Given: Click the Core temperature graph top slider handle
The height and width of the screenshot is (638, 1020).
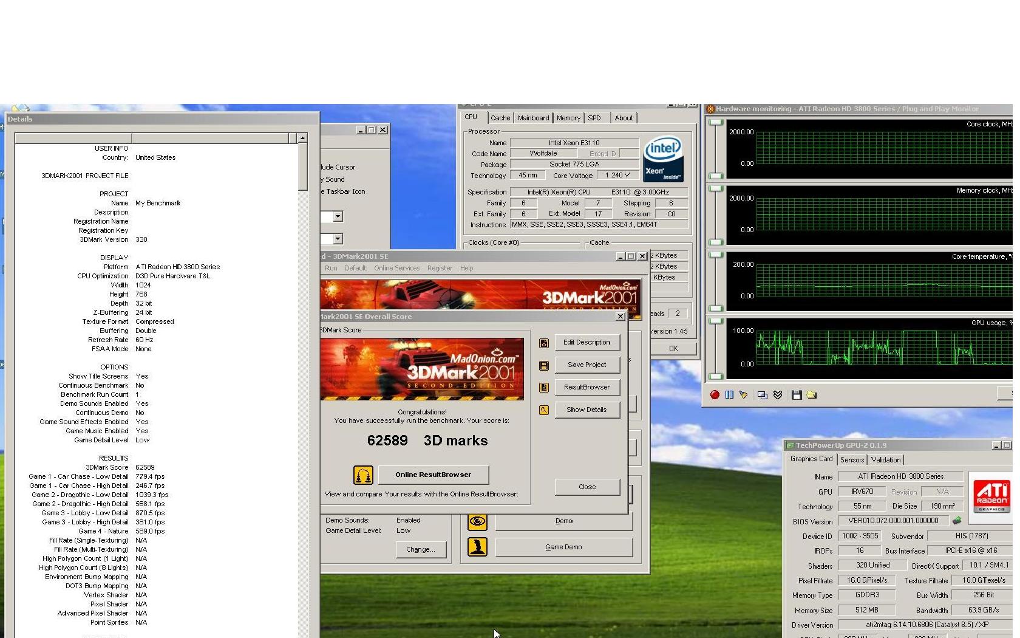Looking at the screenshot, I should pyautogui.click(x=716, y=255).
